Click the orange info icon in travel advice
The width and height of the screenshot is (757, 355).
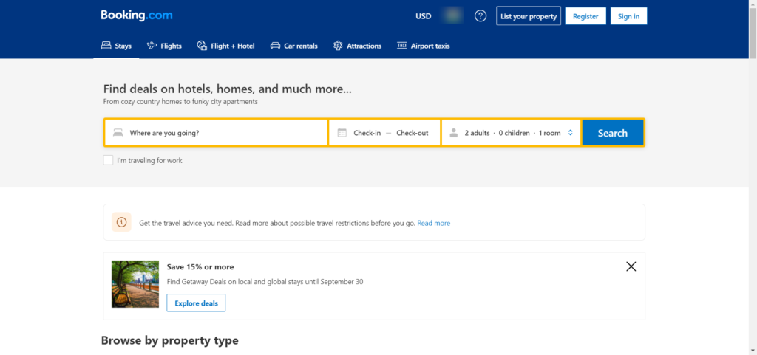[x=121, y=223]
